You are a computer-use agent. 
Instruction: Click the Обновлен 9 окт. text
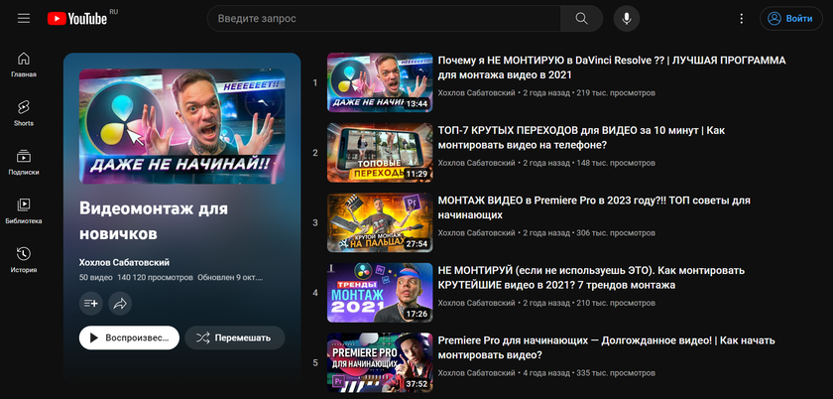click(x=230, y=277)
